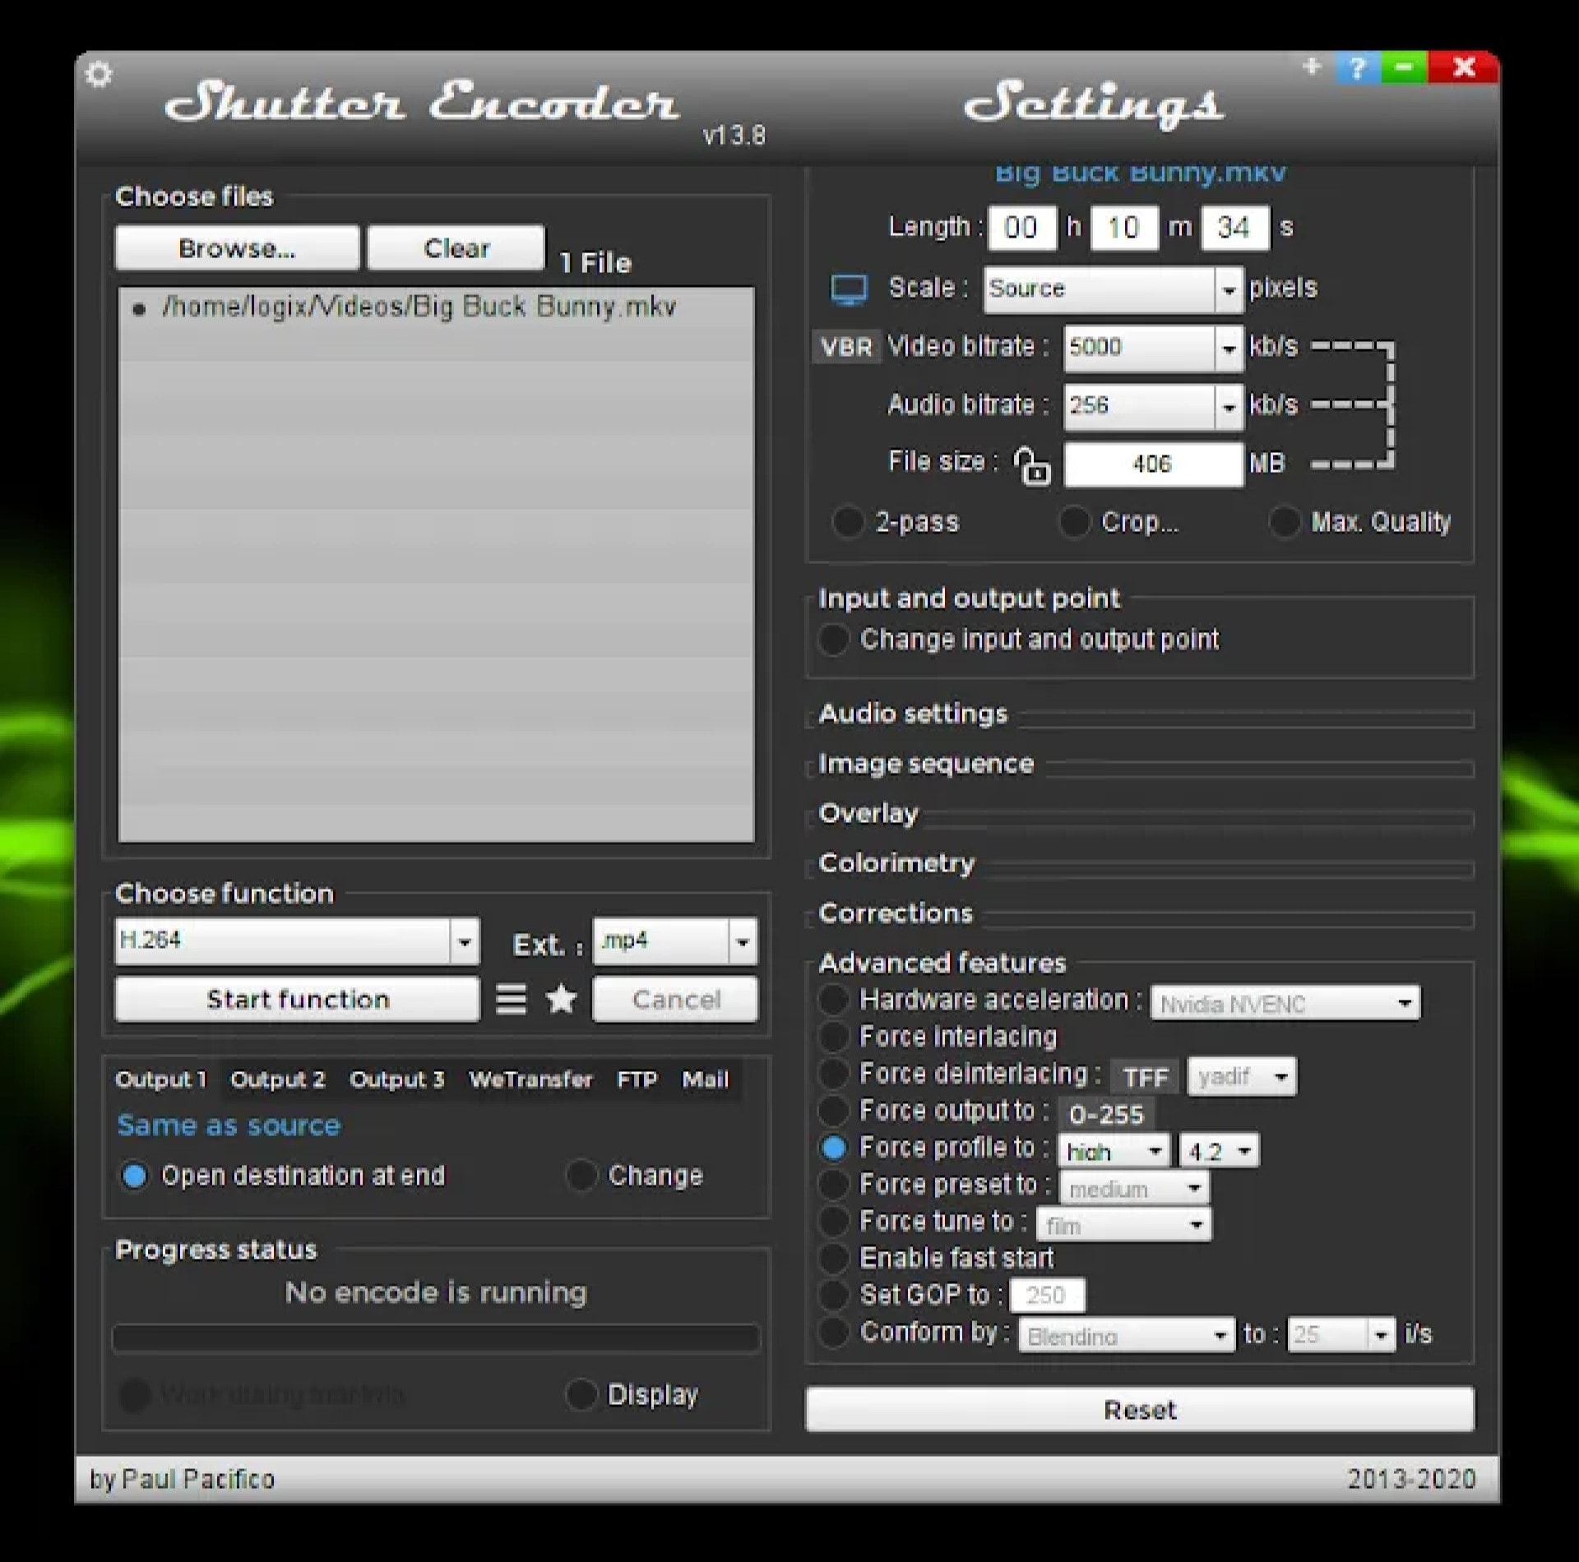Click the monitor icon beside Scale
This screenshot has width=1579, height=1562.
tap(848, 289)
